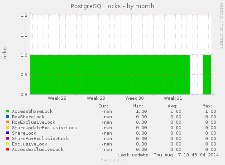
Task: Click the AccessShareLock Min value 1.00
Action: [x=141, y=112]
